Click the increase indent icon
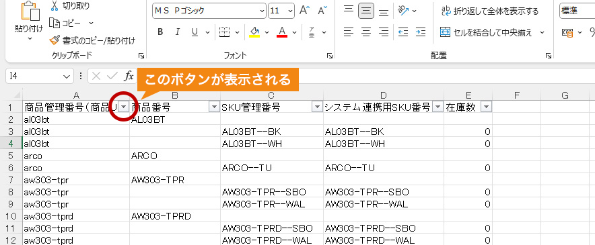The height and width of the screenshot is (245, 595). coord(421,32)
